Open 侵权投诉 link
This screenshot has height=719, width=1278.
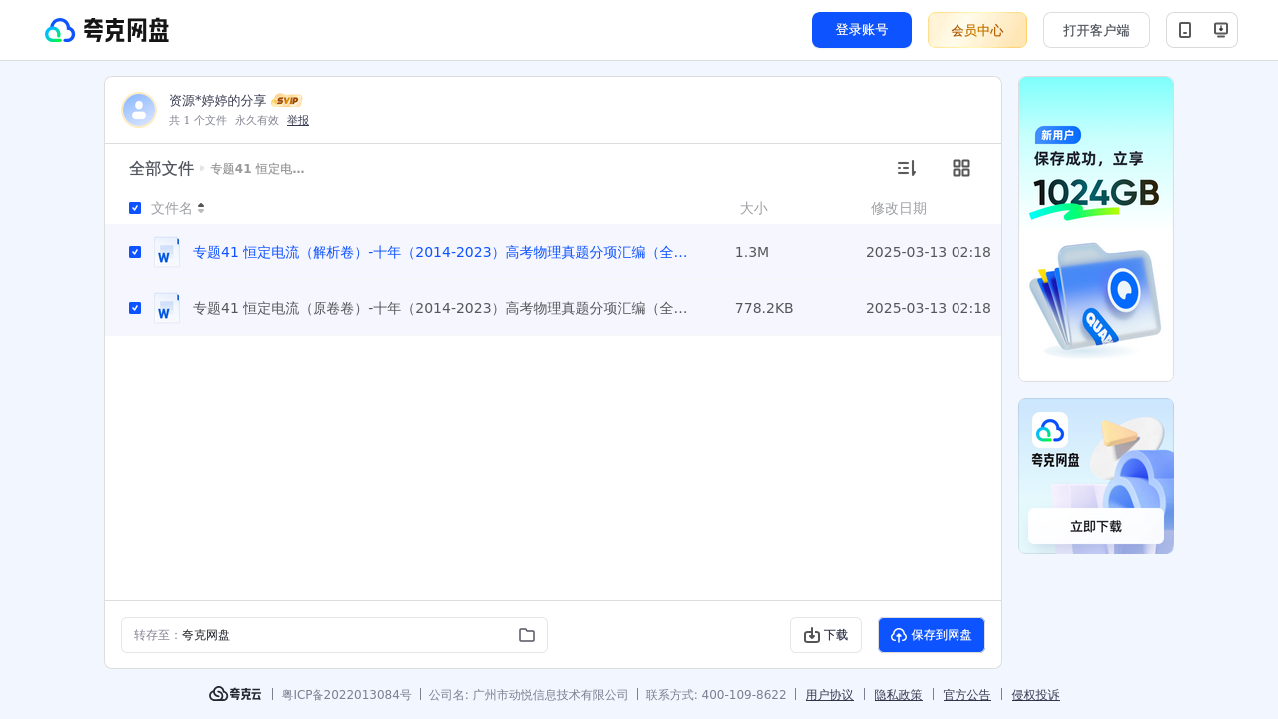click(x=1036, y=695)
